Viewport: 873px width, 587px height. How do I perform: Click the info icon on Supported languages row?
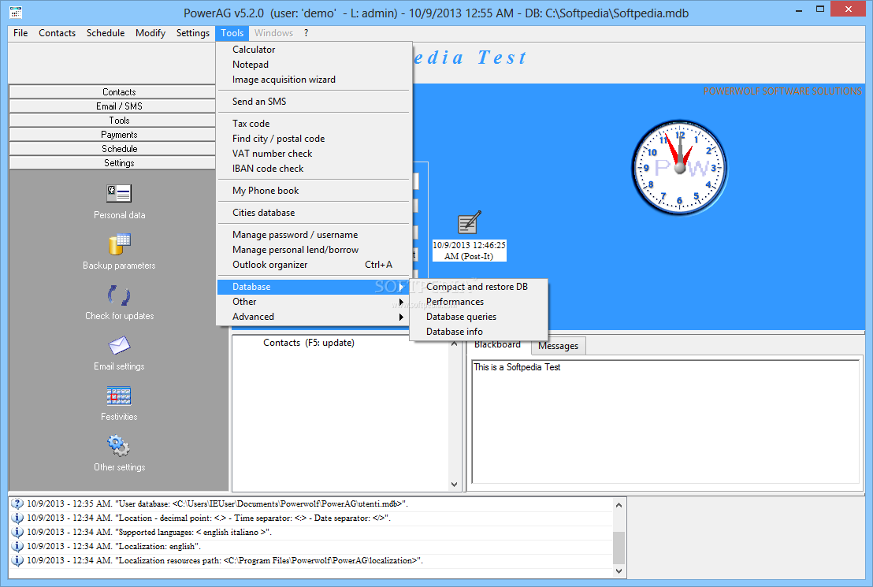17,532
